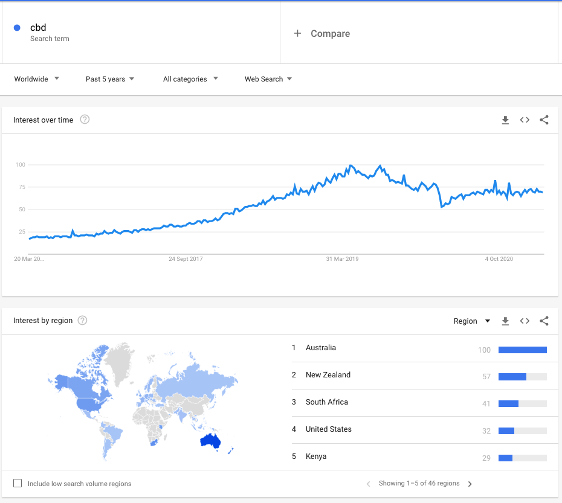Download Interest over time data

(505, 120)
